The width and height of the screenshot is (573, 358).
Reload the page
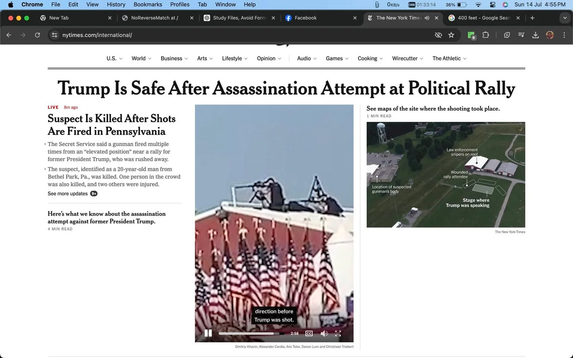[37, 35]
